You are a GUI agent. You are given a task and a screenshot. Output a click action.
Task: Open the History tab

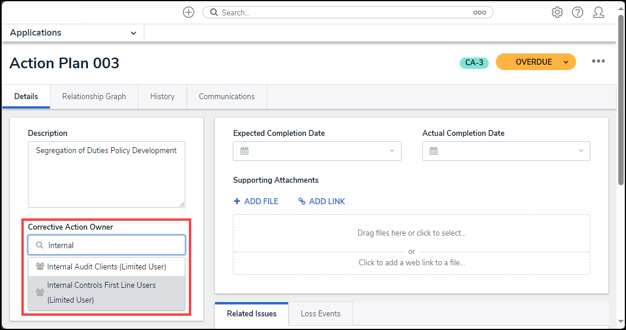point(162,96)
